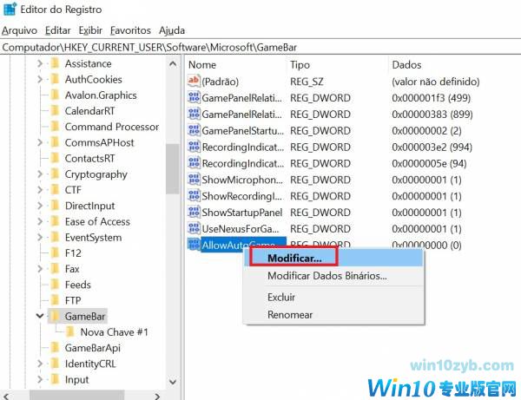Select the Fax key

[72, 269]
